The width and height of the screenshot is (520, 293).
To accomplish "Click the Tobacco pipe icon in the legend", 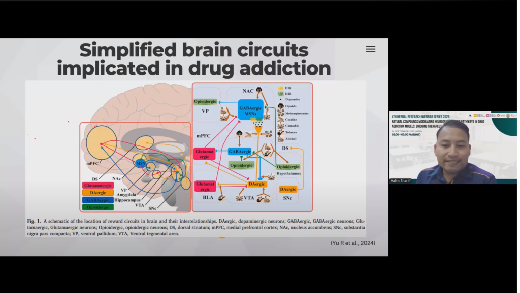I will [281, 132].
